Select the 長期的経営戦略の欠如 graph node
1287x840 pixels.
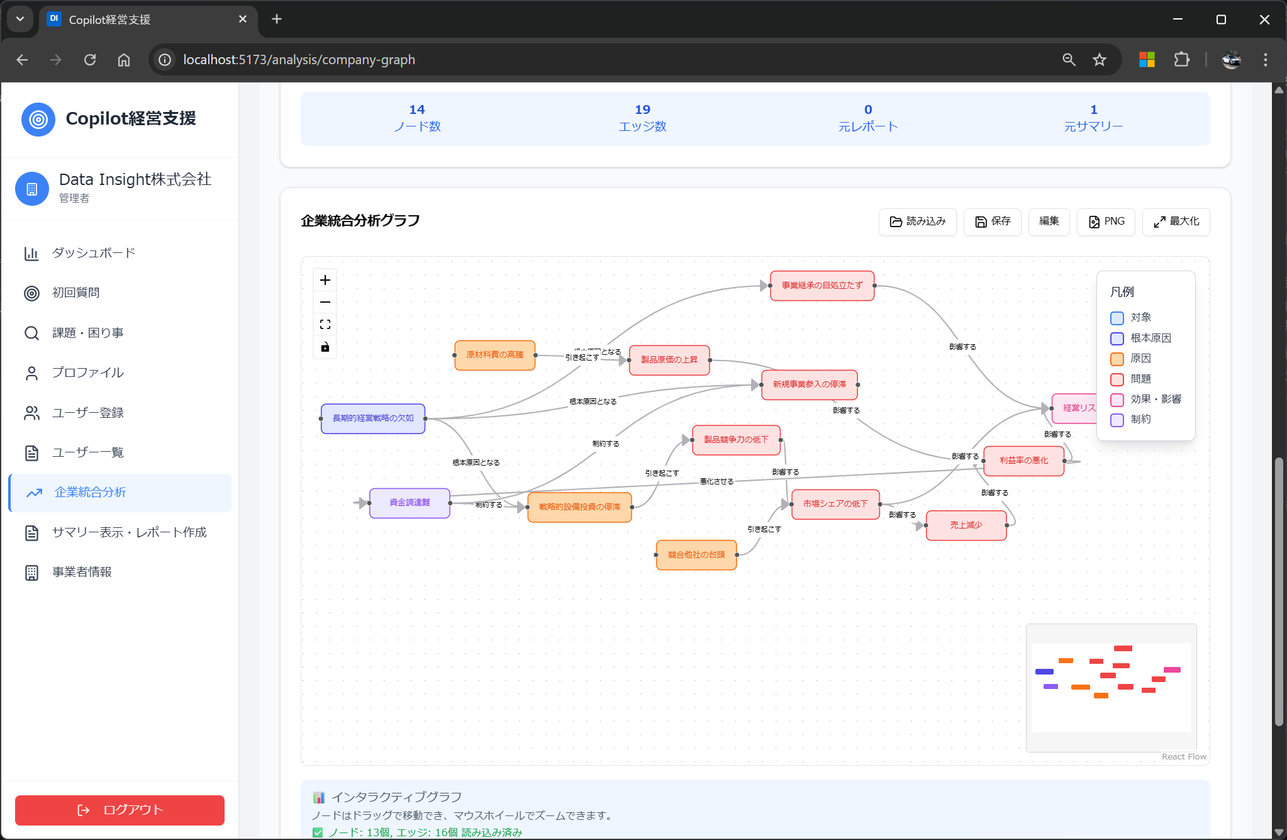pyautogui.click(x=373, y=418)
